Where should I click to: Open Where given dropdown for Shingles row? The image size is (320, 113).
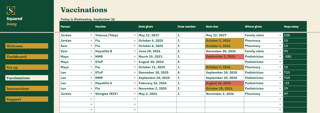tap(280, 94)
